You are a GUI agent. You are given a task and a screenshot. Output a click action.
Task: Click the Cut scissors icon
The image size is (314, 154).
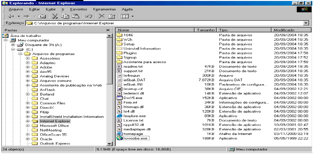coord(55,16)
